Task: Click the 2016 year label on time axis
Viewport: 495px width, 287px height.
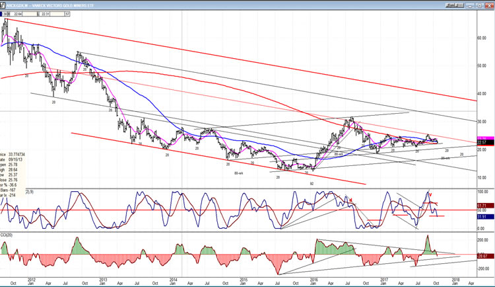Action: 313,280
